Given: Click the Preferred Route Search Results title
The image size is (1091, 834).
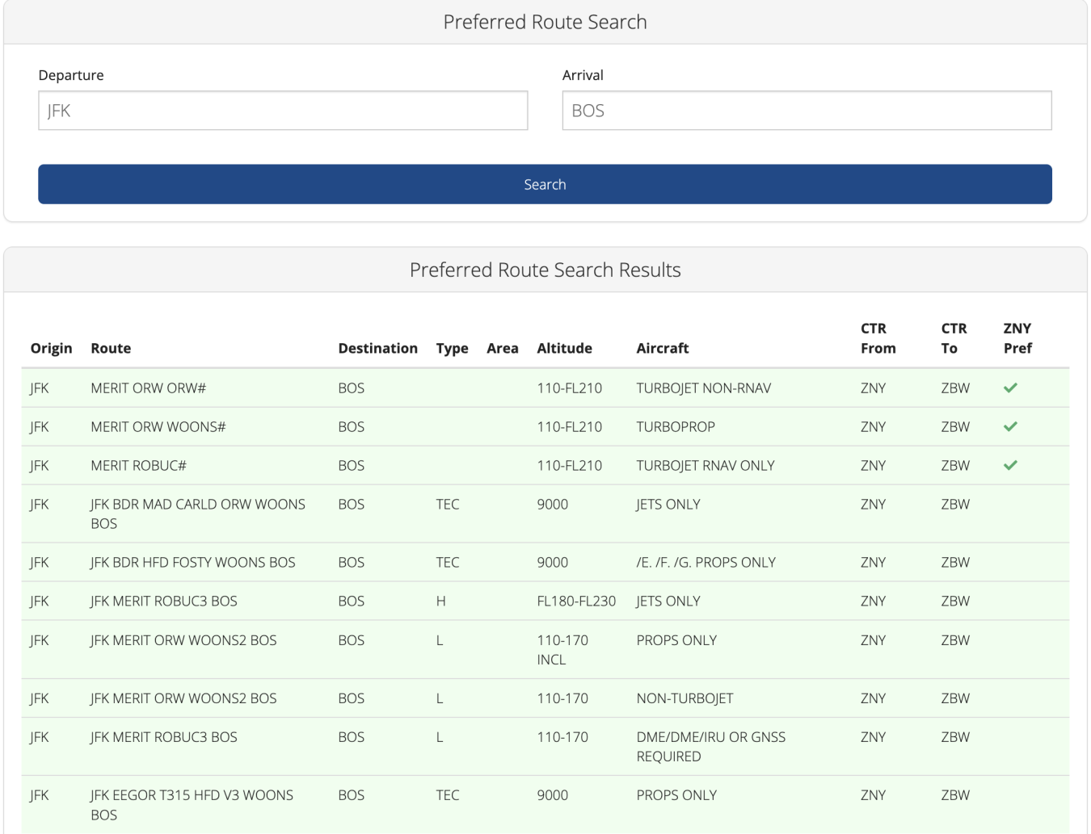Looking at the screenshot, I should click(x=545, y=270).
